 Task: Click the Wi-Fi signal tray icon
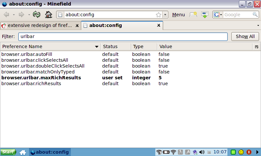(174, 152)
